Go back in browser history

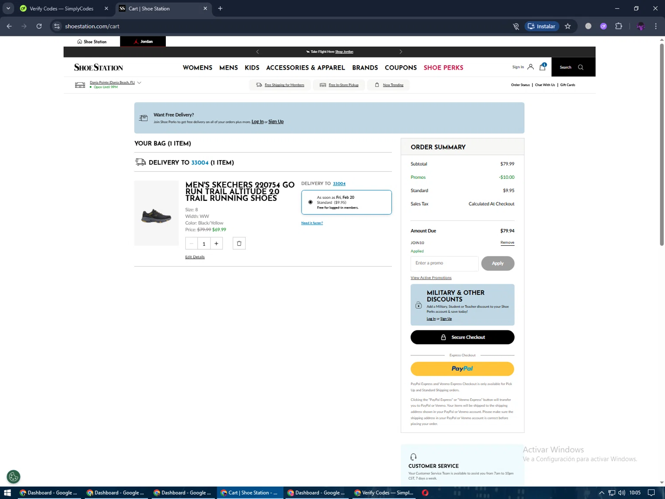(x=9, y=26)
